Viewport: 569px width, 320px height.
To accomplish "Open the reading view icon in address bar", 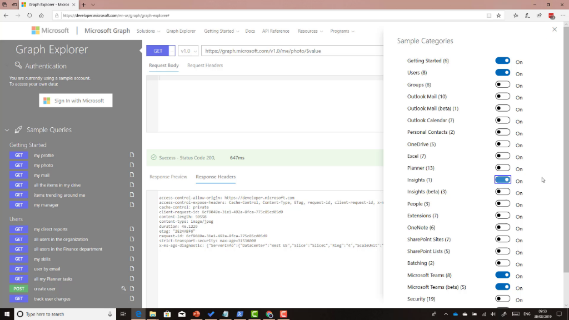I will [x=489, y=15].
